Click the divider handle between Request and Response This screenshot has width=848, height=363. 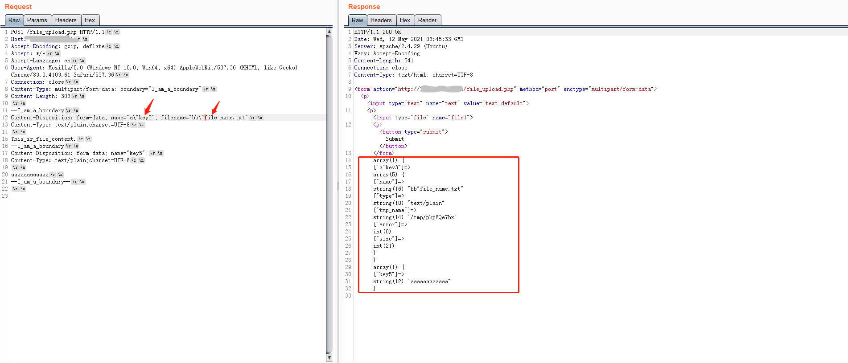pyautogui.click(x=338, y=187)
